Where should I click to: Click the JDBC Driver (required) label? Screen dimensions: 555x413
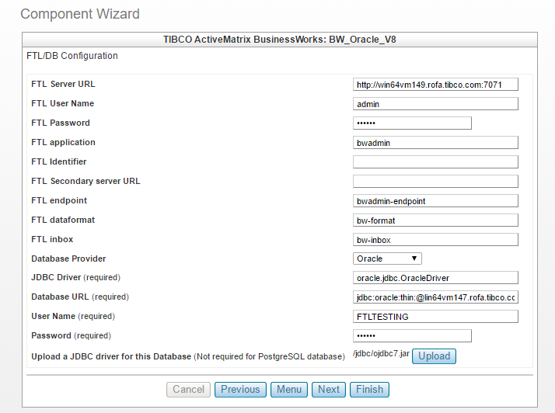point(75,278)
